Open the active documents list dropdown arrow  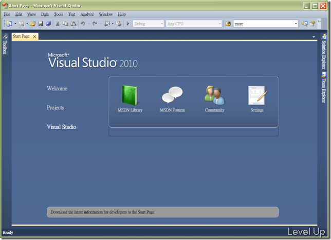[314, 37]
